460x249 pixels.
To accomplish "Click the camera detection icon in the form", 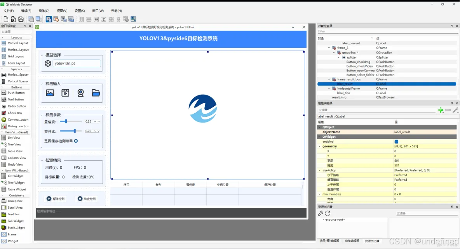I will pyautogui.click(x=81, y=93).
